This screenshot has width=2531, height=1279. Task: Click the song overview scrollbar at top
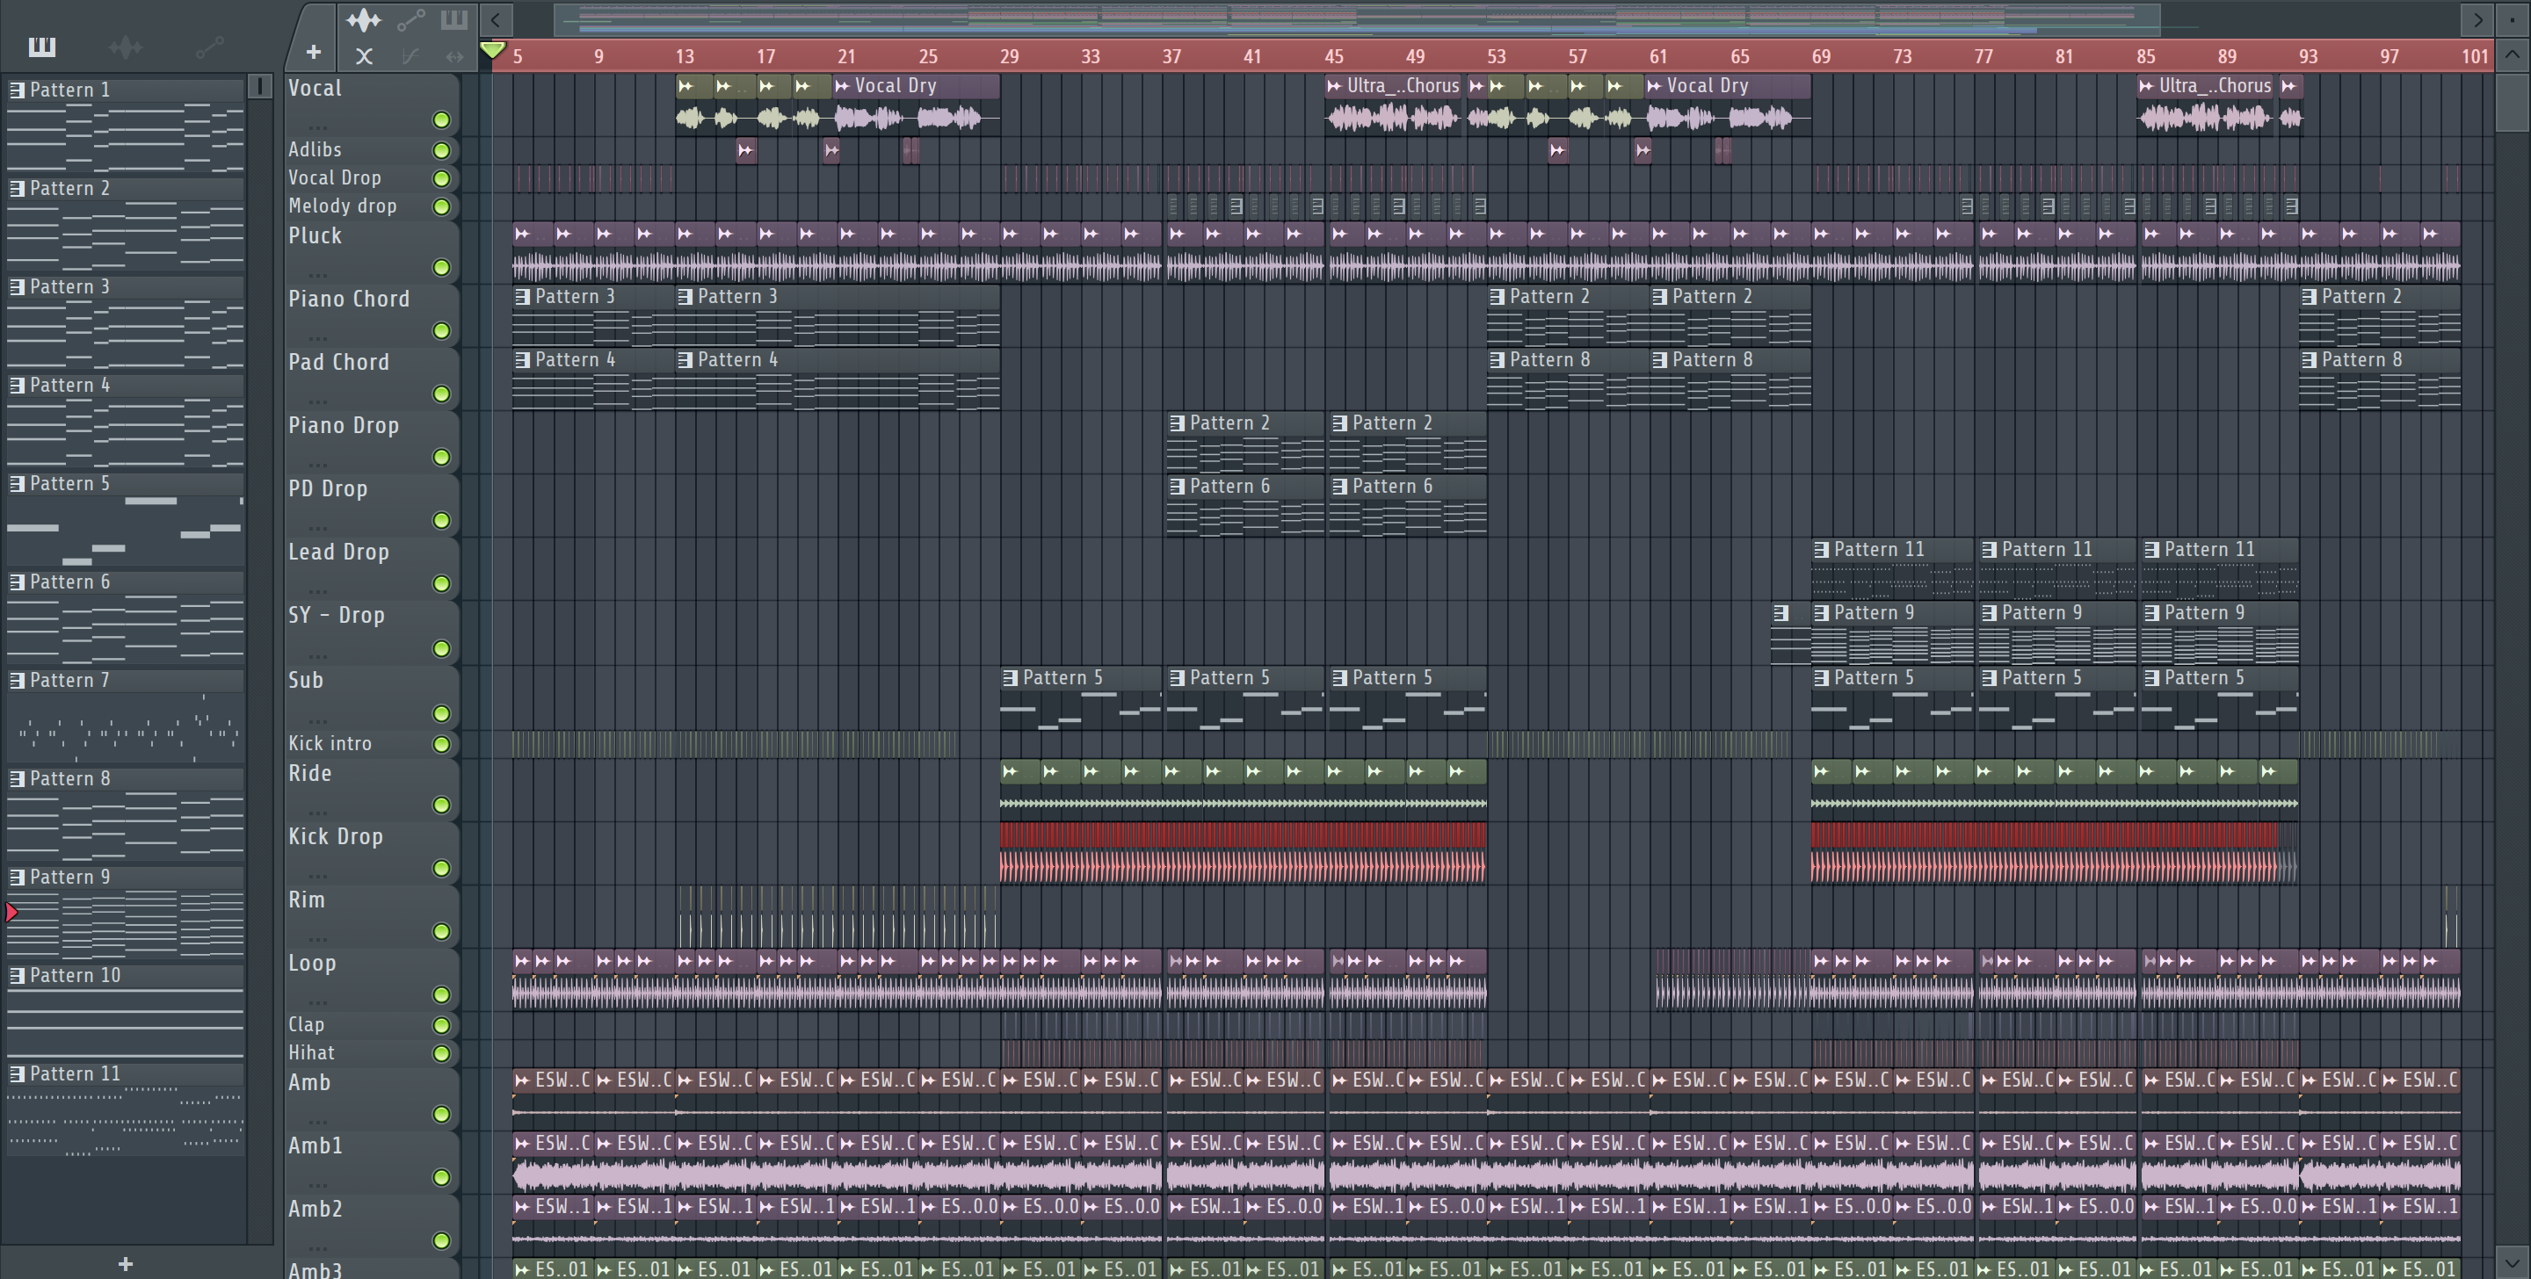click(1356, 18)
